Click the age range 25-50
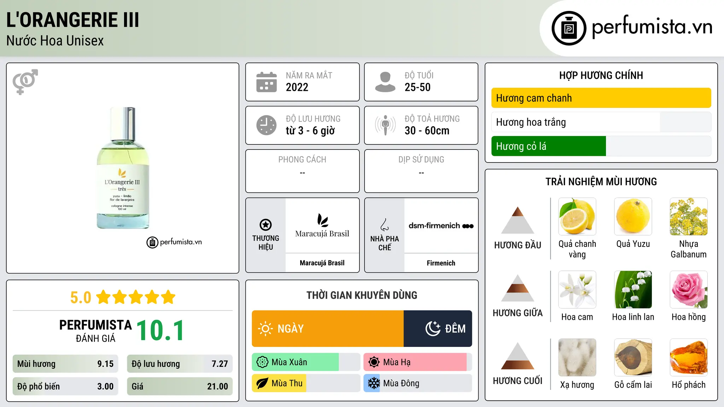The height and width of the screenshot is (407, 724). [x=418, y=87]
